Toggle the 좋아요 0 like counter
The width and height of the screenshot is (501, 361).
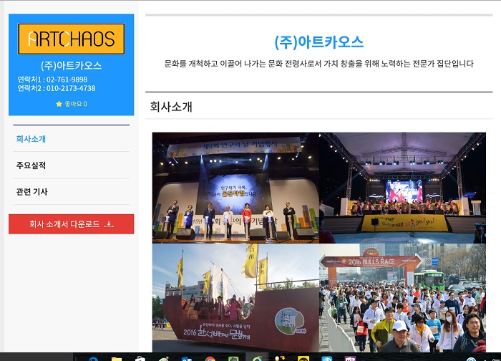[75, 104]
